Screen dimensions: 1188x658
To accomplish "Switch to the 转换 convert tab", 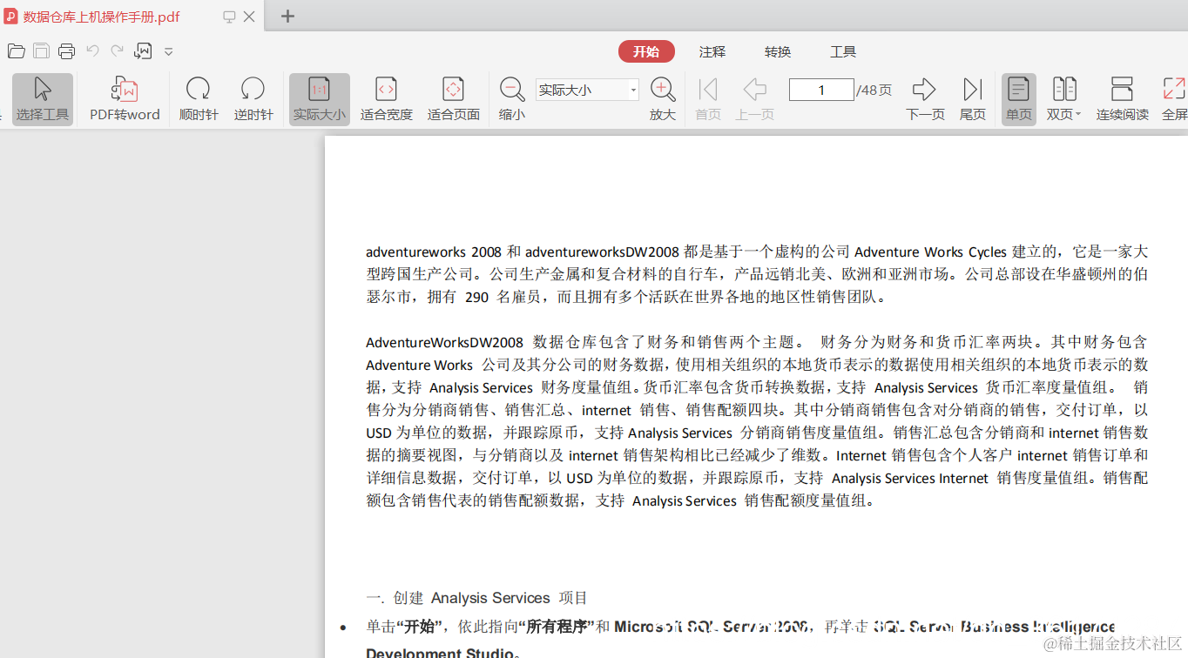I will [778, 52].
